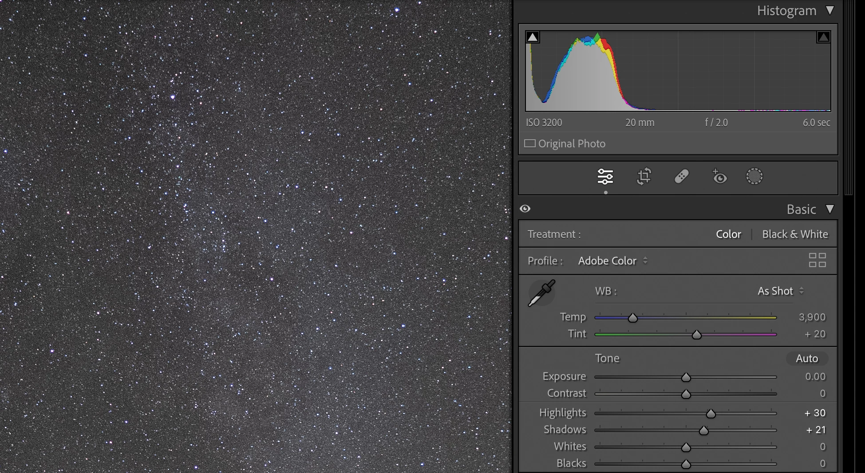Image resolution: width=865 pixels, height=473 pixels.
Task: Enable the Original Photo checkbox
Action: tap(530, 143)
